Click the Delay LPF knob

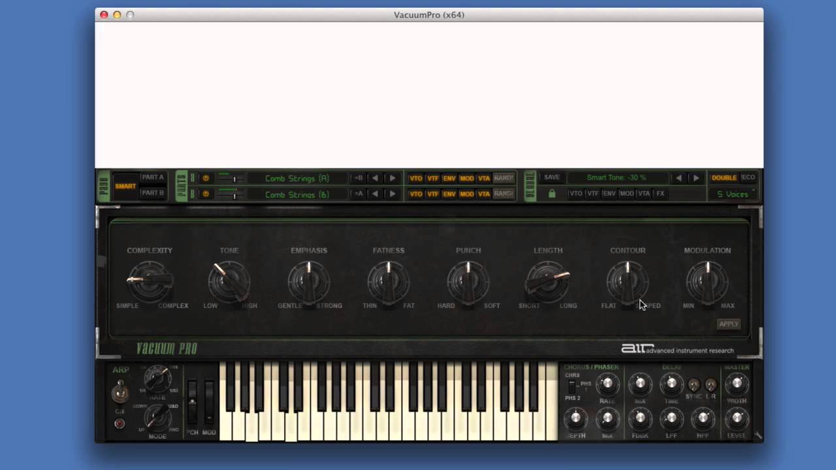tap(671, 418)
